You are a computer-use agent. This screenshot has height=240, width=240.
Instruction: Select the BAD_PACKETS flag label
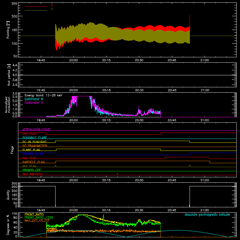pyautogui.click(x=33, y=174)
